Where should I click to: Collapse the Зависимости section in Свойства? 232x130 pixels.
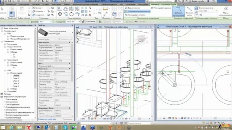tap(69, 43)
